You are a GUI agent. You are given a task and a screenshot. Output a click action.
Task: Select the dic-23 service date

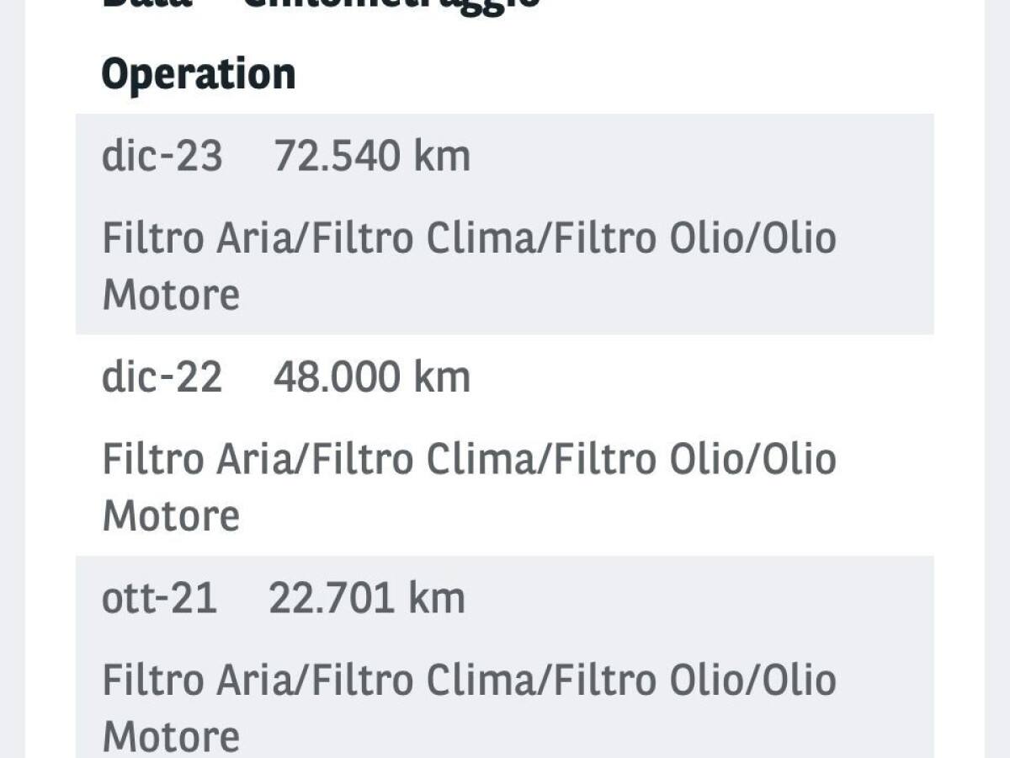pos(162,157)
